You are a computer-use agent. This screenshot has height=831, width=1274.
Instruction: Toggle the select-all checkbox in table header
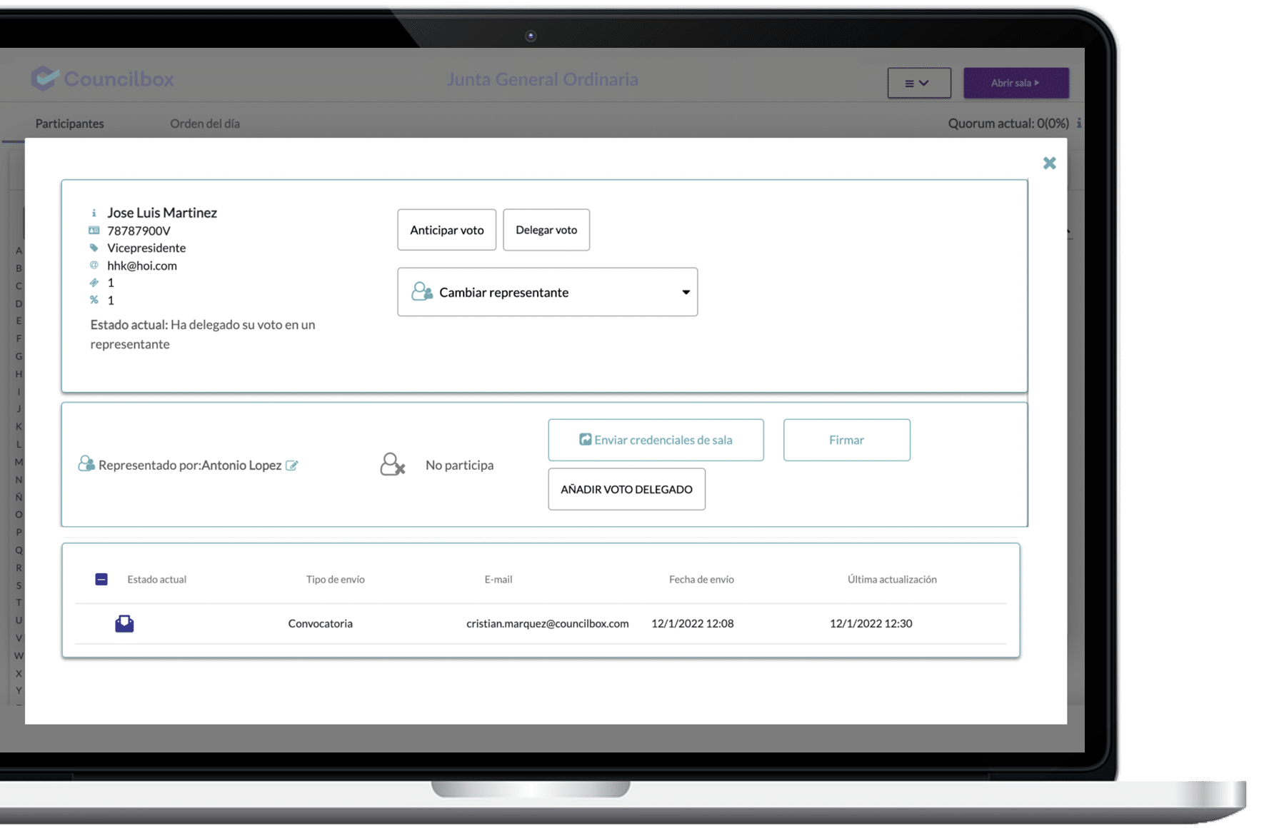(101, 579)
